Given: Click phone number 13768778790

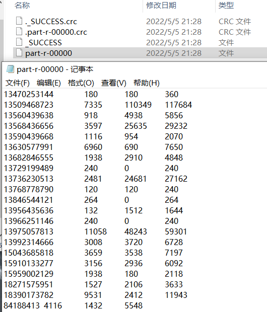Looking at the screenshot, I should (29, 189).
